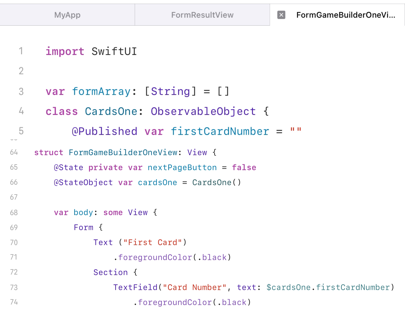Click the "First Card" string literal
This screenshot has width=405, height=311.
coord(152,242)
